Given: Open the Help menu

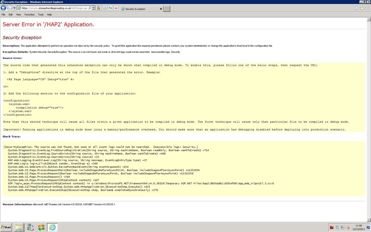Looking at the screenshot, I should pyautogui.click(x=49, y=15).
